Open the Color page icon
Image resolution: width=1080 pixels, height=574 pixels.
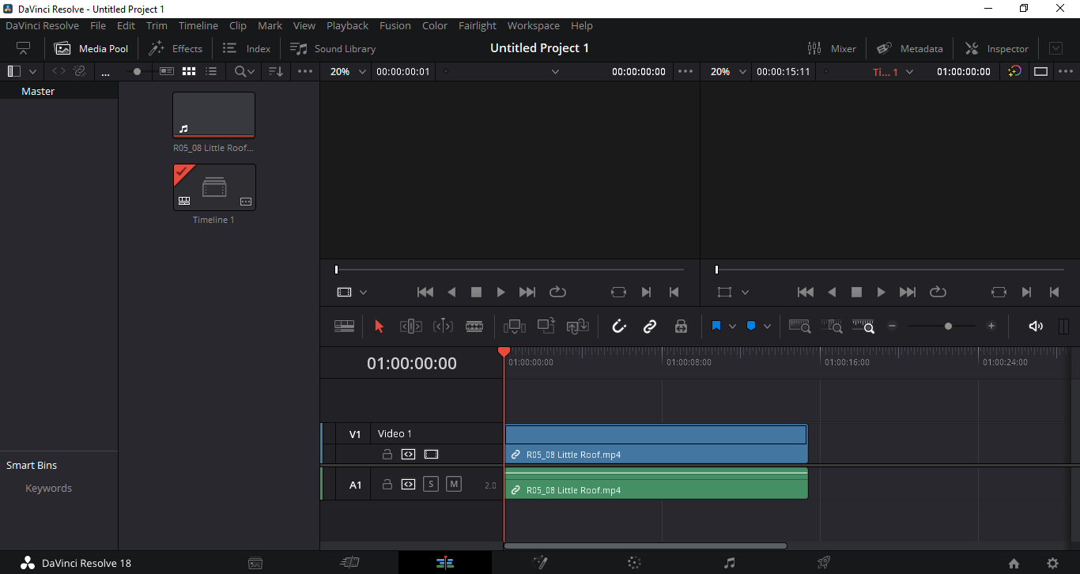[634, 563]
